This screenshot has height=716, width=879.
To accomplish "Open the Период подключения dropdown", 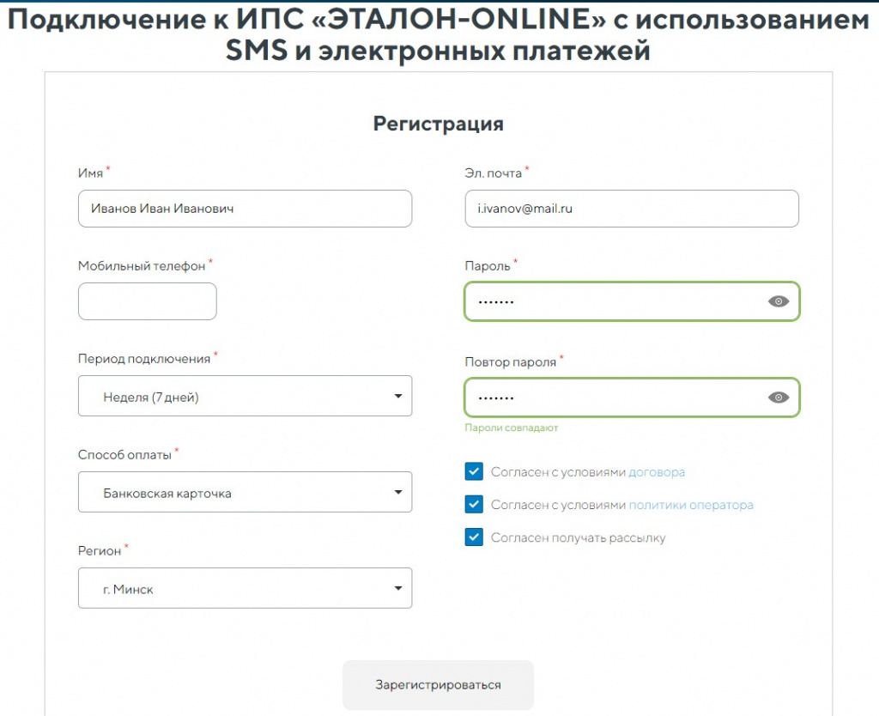I will [x=245, y=396].
